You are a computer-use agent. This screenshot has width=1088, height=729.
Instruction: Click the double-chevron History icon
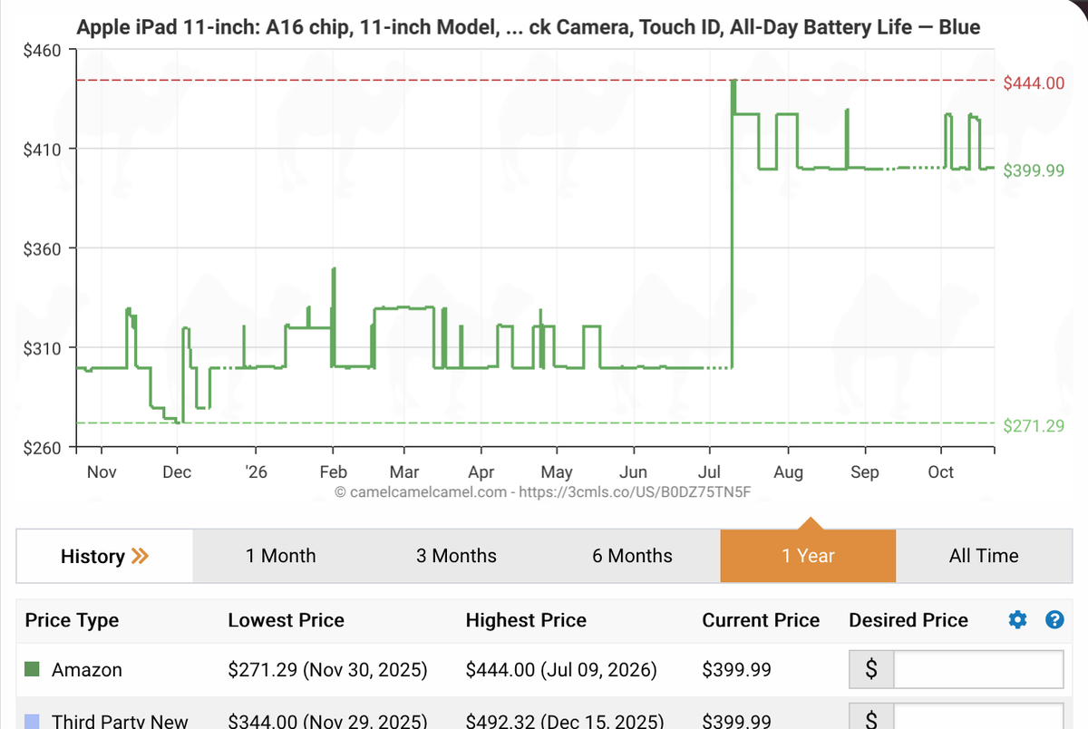[140, 556]
